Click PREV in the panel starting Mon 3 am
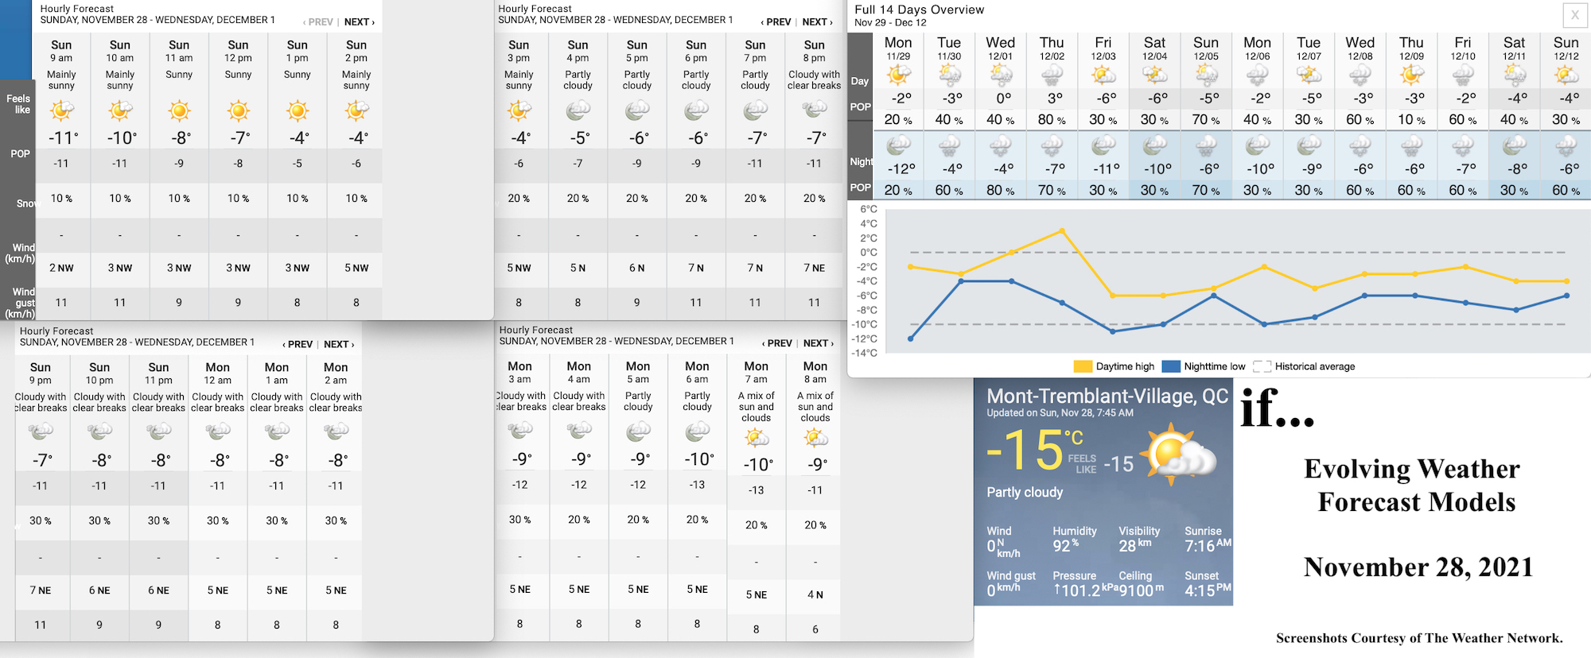 [x=777, y=343]
